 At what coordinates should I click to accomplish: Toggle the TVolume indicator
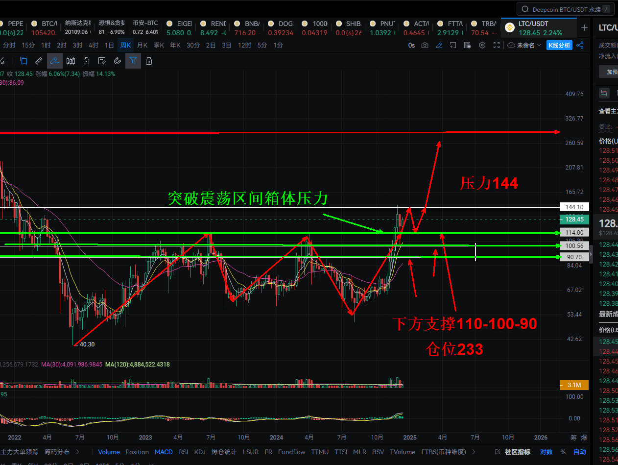pyautogui.click(x=403, y=452)
